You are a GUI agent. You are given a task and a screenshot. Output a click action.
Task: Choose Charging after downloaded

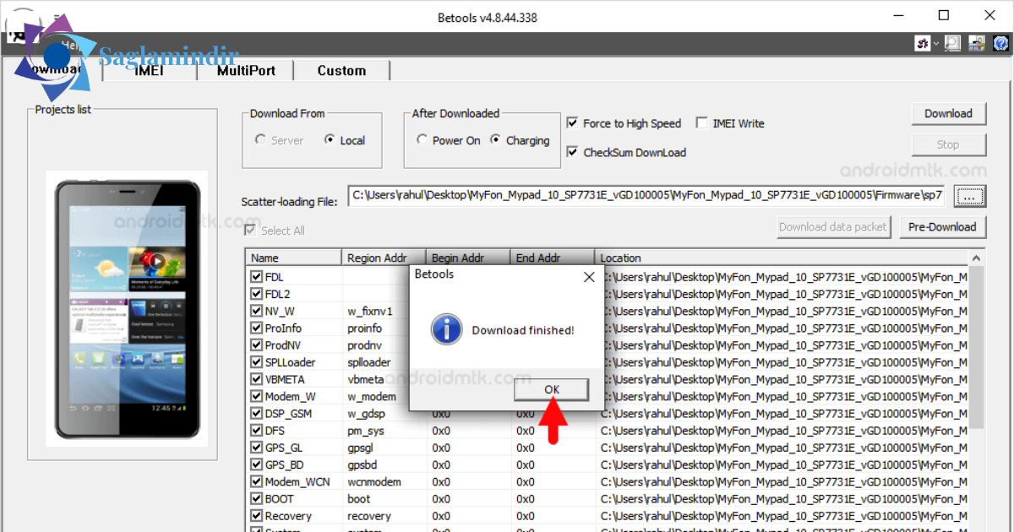(x=520, y=140)
